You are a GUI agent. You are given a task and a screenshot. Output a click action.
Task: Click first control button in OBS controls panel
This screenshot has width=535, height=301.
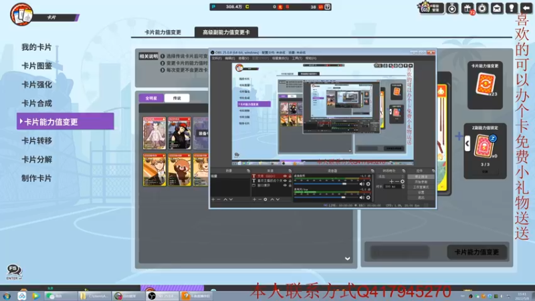[x=421, y=177]
